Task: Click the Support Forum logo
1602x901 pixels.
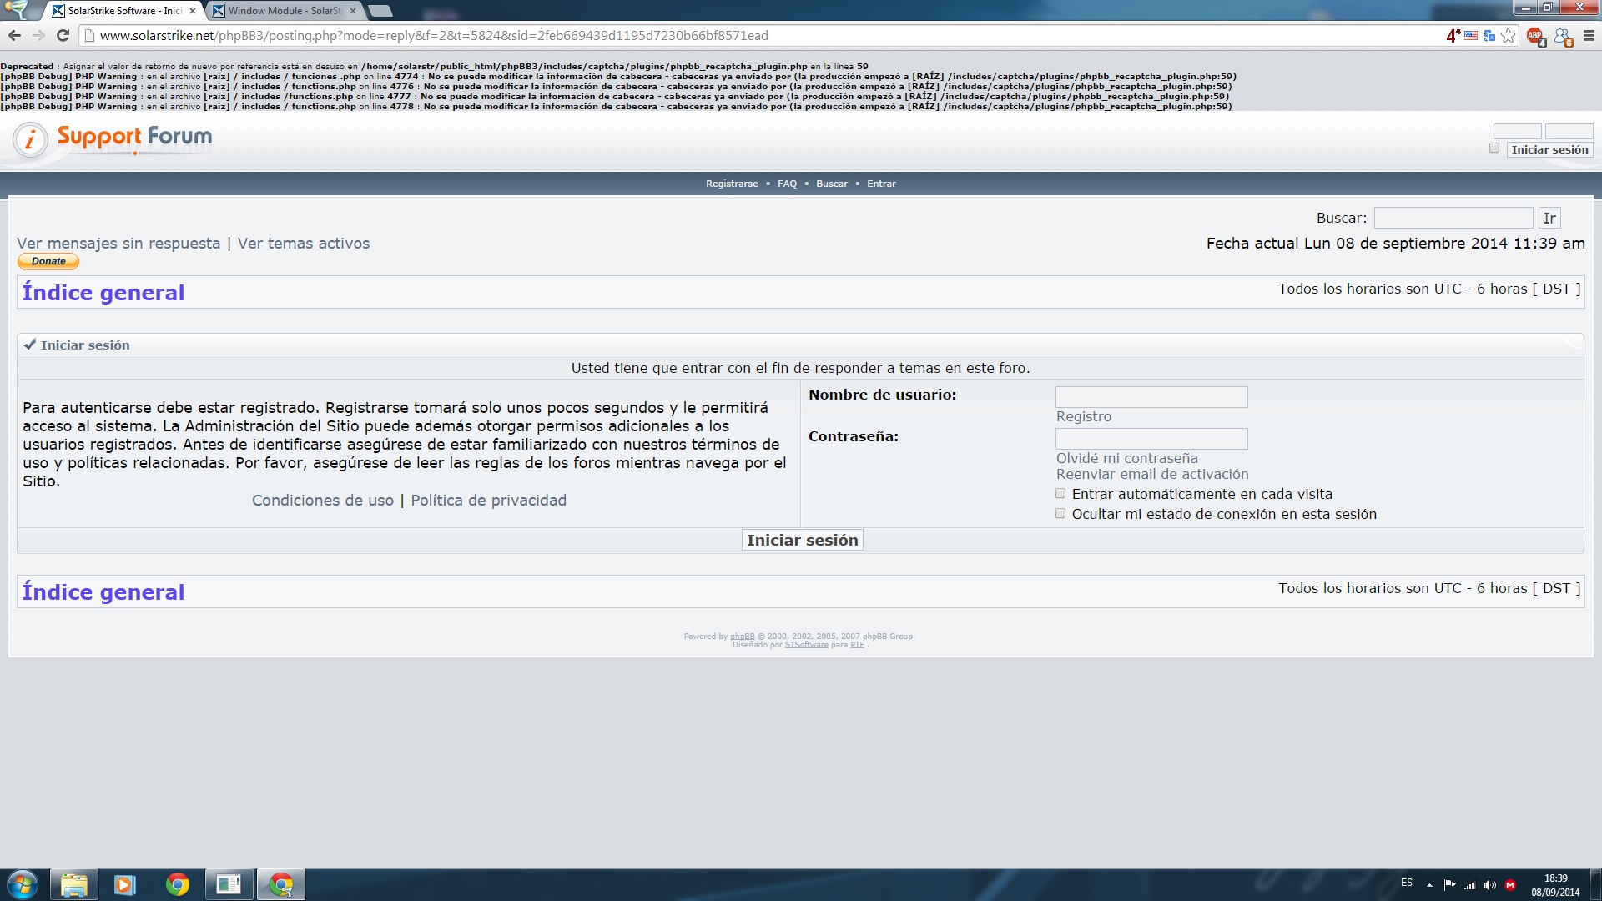Action: [x=113, y=138]
